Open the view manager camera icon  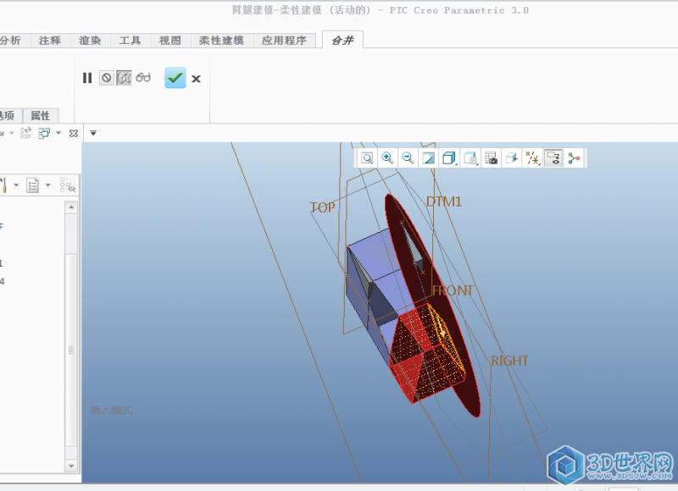pyautogui.click(x=491, y=158)
